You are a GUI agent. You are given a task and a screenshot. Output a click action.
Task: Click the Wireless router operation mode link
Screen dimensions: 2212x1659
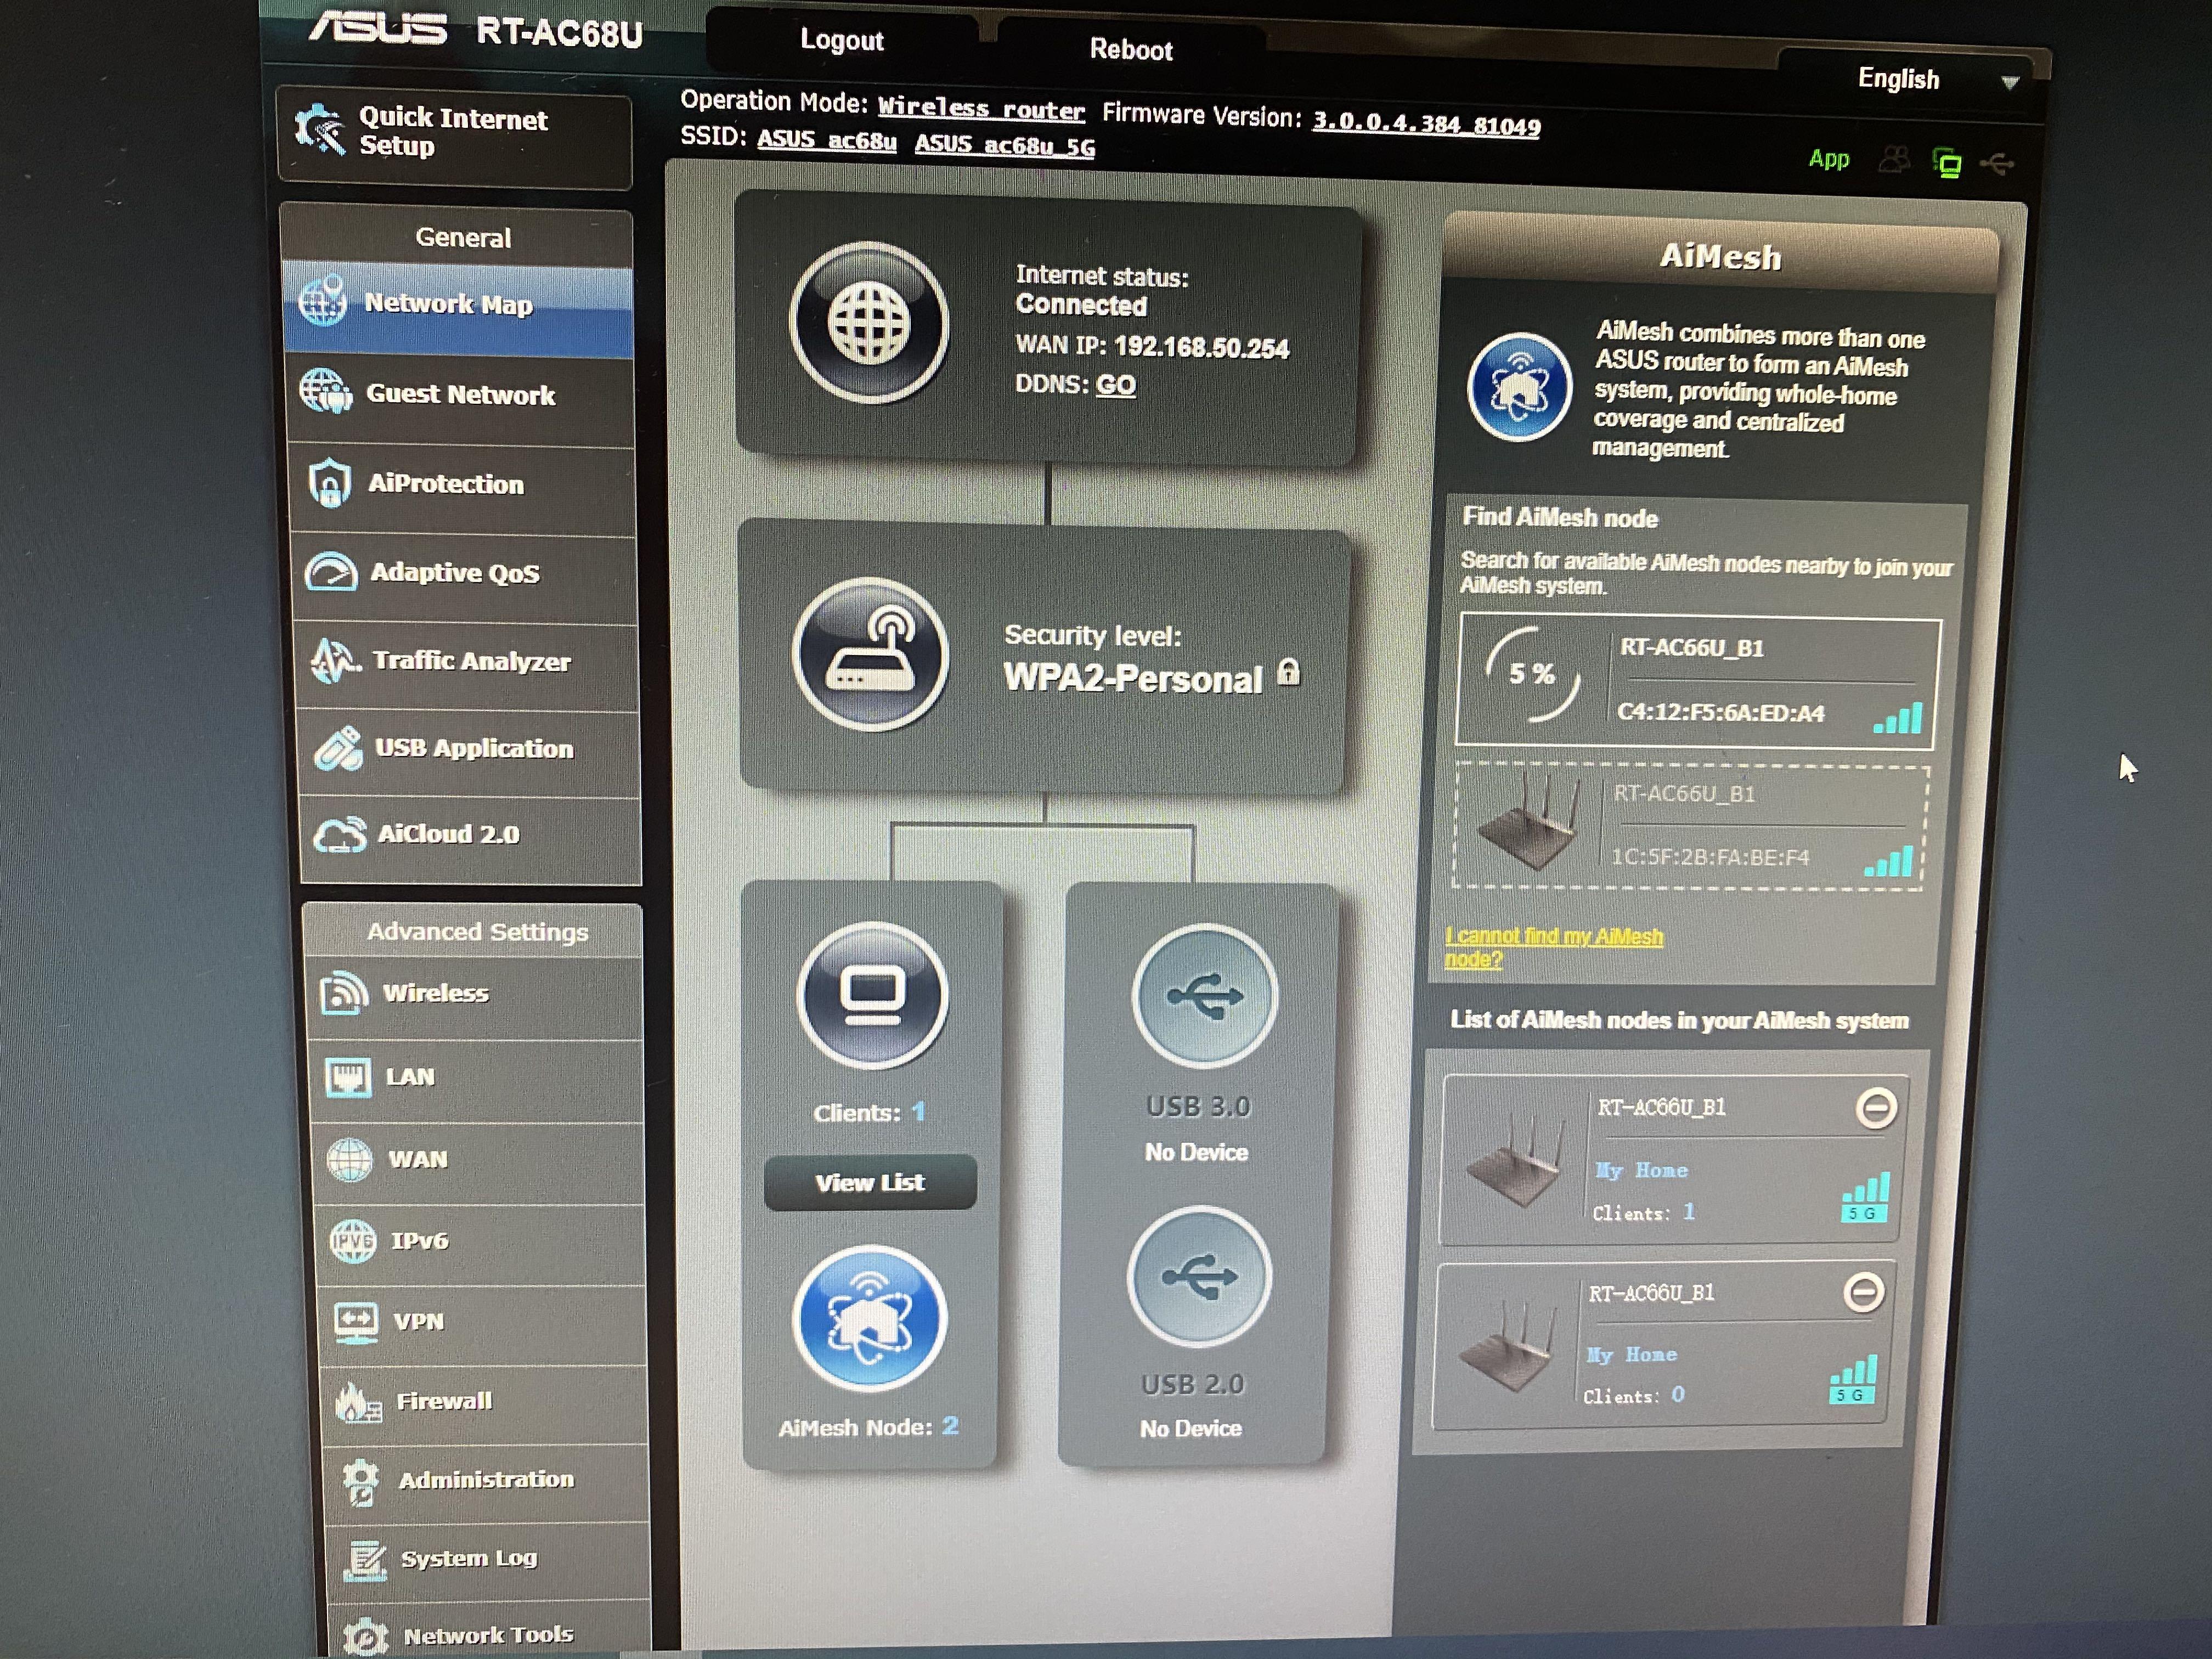point(981,108)
